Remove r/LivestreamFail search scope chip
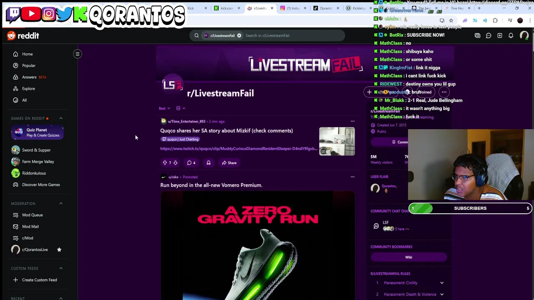The image size is (534, 300). tap(239, 35)
